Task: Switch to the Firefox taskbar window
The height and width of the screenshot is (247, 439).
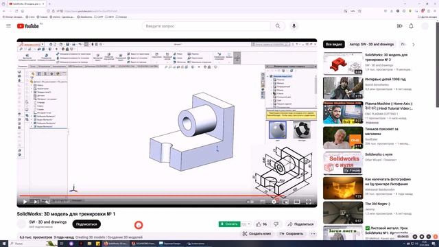Action: click(x=116, y=244)
